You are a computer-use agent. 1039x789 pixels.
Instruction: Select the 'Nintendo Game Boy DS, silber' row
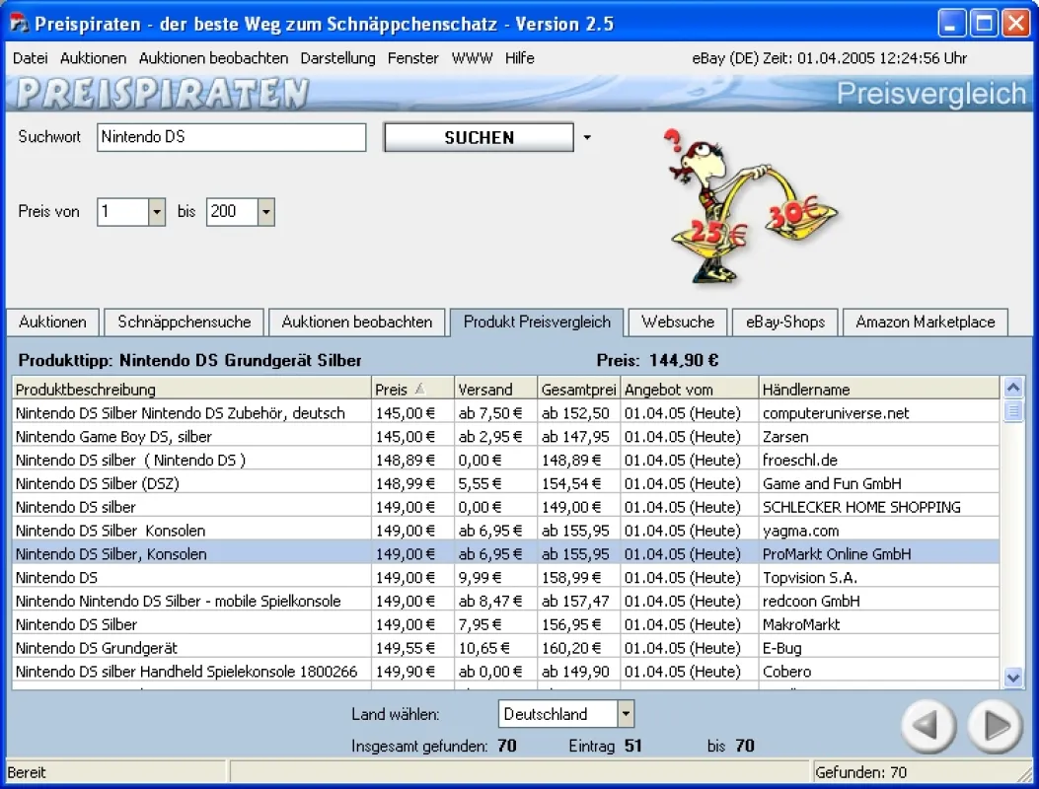[x=505, y=437]
